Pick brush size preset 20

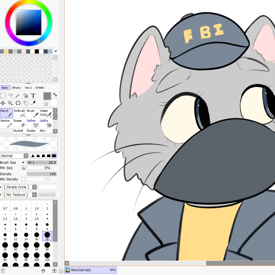47,236
